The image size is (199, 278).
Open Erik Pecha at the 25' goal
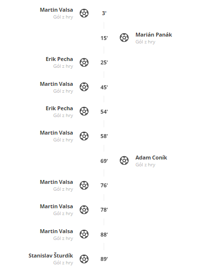59,59
